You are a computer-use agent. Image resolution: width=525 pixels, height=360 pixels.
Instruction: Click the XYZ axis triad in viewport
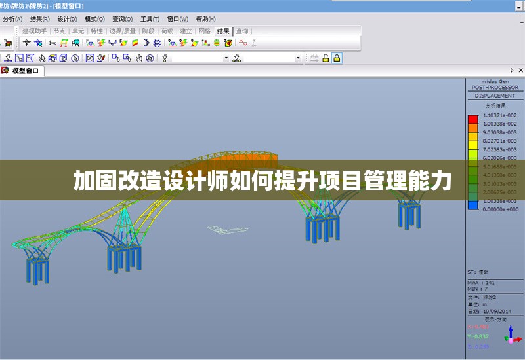510,336
